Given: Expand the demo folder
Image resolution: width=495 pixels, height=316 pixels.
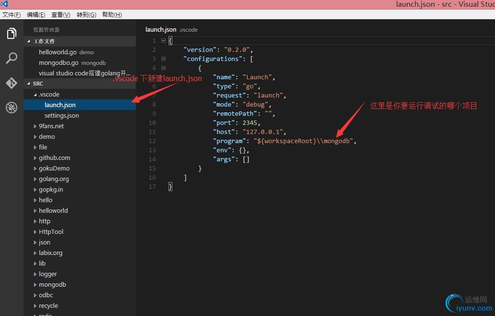Looking at the screenshot, I should click(x=35, y=137).
